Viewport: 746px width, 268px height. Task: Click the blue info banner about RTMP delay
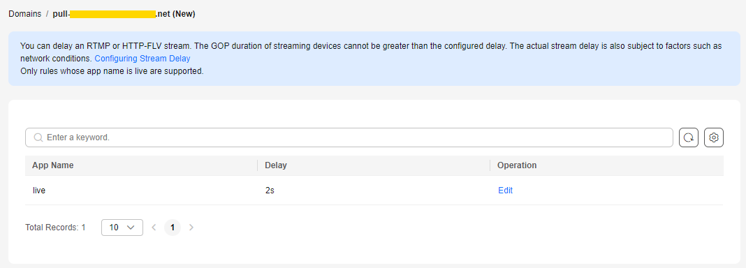coord(374,59)
